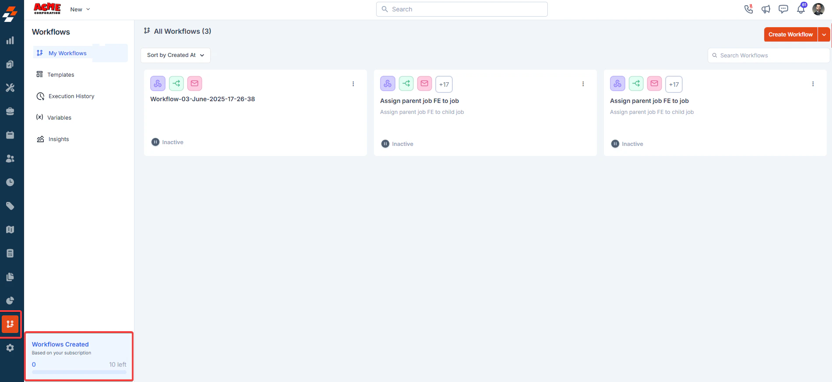This screenshot has height=382, width=832.
Task: Expand the Create Workflow dropdown arrow
Action: [824, 35]
